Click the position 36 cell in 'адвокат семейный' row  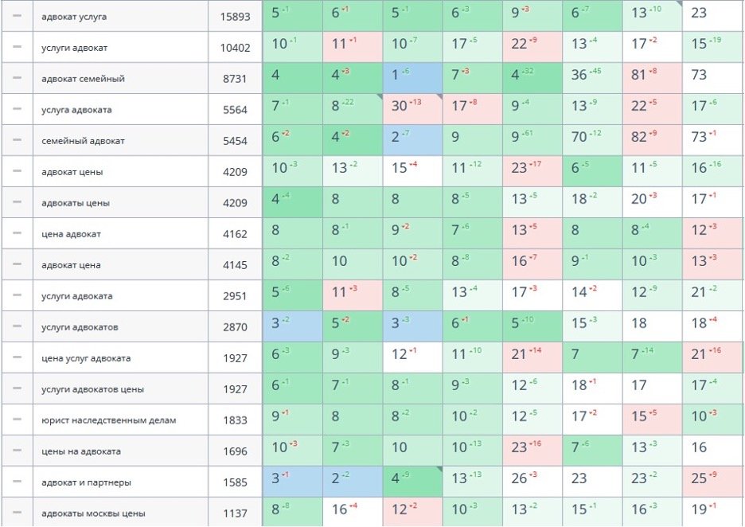point(591,78)
